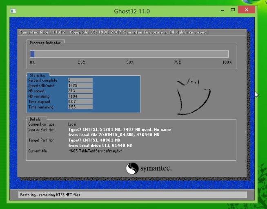
Task: Click the 'Percent complete' label
Action: tap(43, 80)
